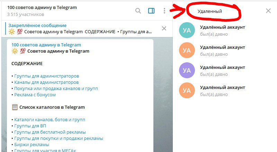Open link 'Каталоги каналов, ботов и групп'

[50, 120]
